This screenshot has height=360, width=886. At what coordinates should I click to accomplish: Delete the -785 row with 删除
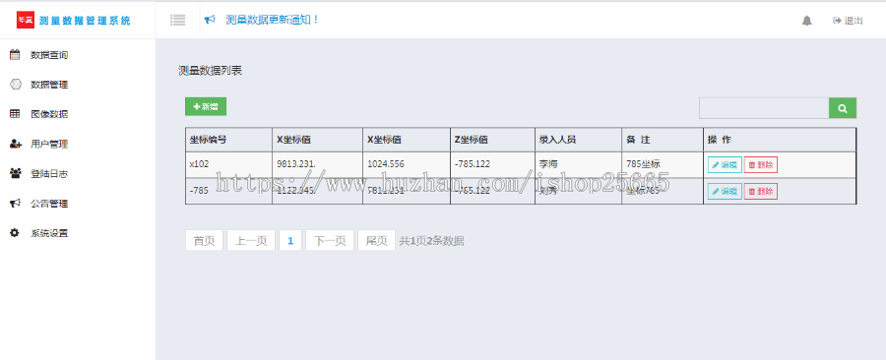(761, 191)
